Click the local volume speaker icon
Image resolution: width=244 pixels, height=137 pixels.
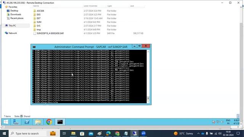220,134
